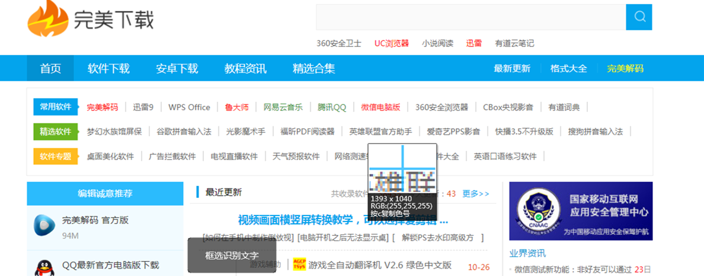Click the 业界资讯 section heading

coord(527,253)
